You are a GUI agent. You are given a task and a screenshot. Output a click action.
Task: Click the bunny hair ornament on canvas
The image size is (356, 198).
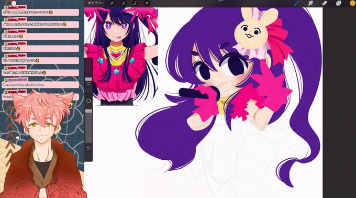tap(255, 28)
